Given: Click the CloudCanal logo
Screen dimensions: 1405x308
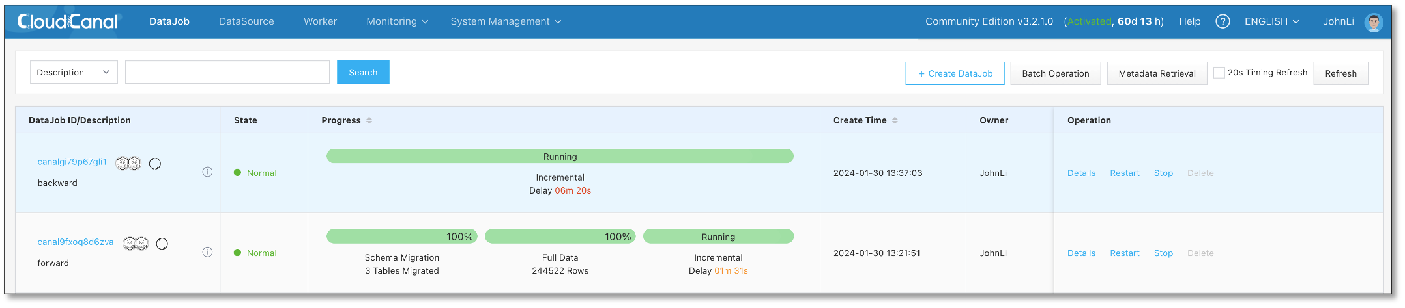Looking at the screenshot, I should pyautogui.click(x=68, y=21).
